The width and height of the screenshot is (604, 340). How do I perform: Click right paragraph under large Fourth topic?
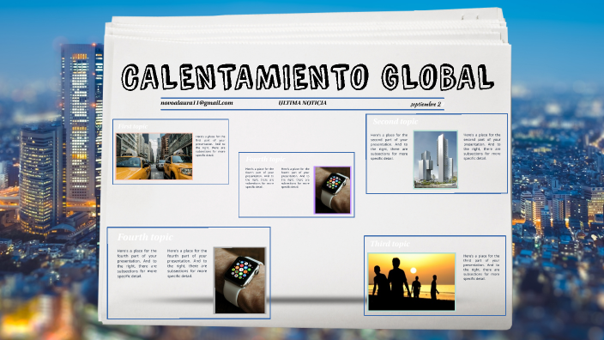(187, 264)
